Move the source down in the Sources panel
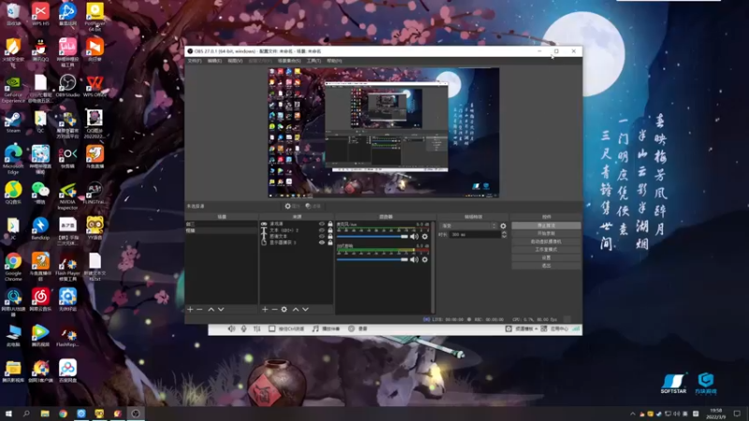Viewport: 749px width, 421px height. click(305, 310)
